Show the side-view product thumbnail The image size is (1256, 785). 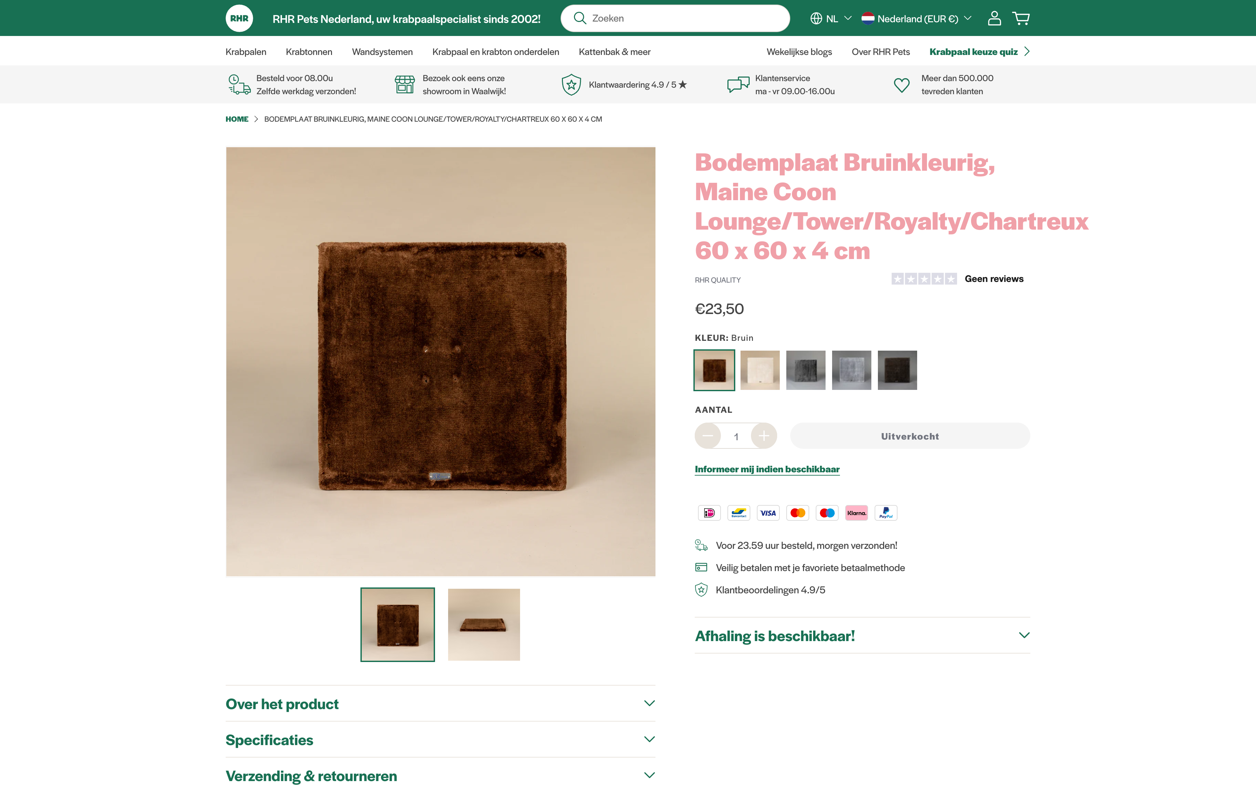click(x=484, y=625)
